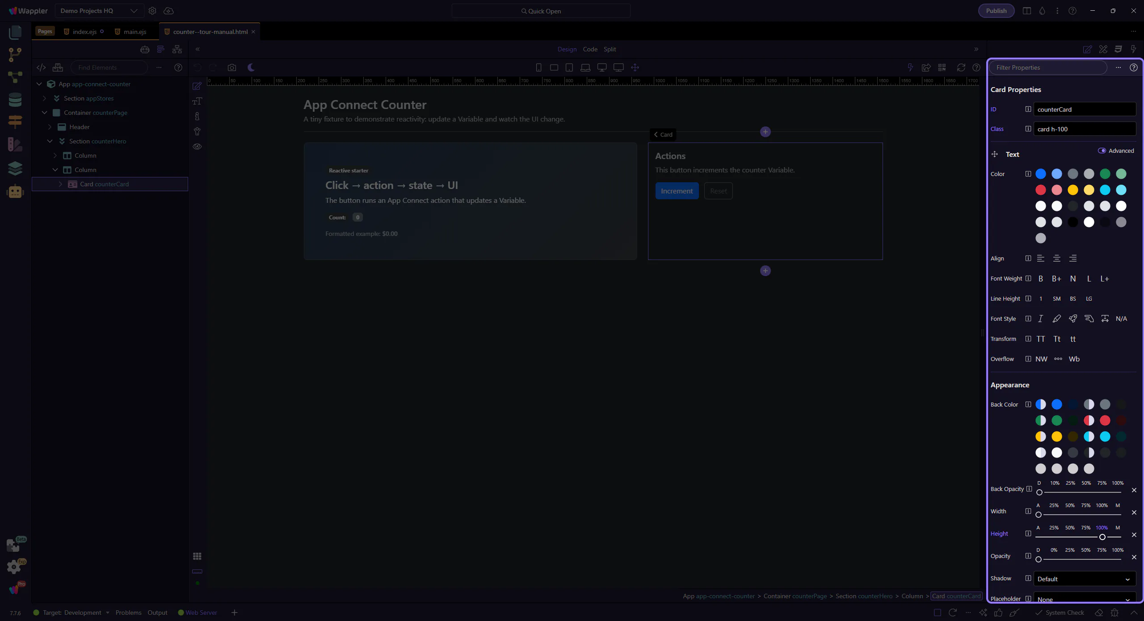The image size is (1144, 621).
Task: Toggle the eye visibility icon beside canvas
Action: [197, 147]
